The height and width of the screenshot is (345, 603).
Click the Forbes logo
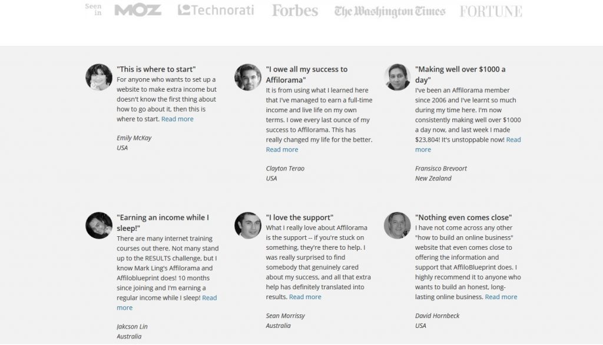295,11
